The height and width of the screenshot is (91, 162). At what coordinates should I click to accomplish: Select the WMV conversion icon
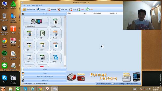point(43,46)
